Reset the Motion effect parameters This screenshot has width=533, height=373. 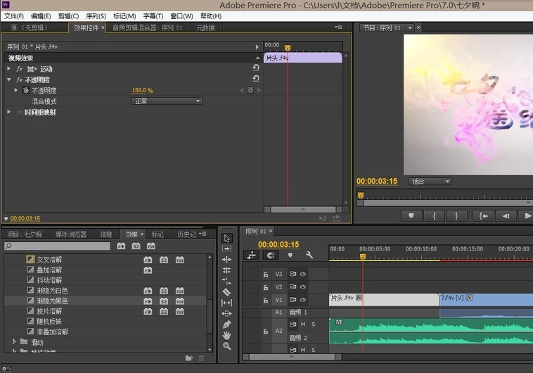[x=256, y=68]
